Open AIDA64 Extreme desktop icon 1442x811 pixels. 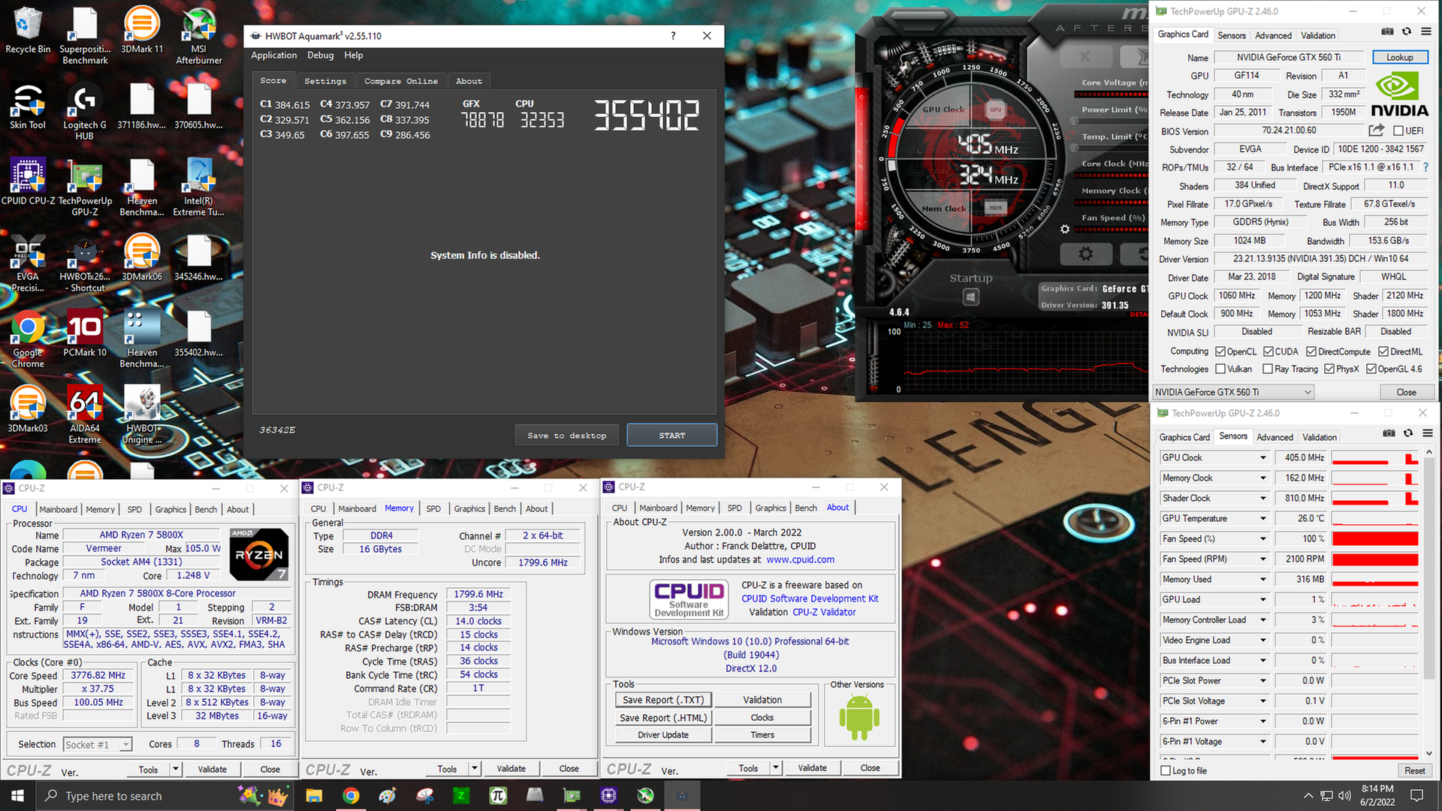[x=85, y=414]
